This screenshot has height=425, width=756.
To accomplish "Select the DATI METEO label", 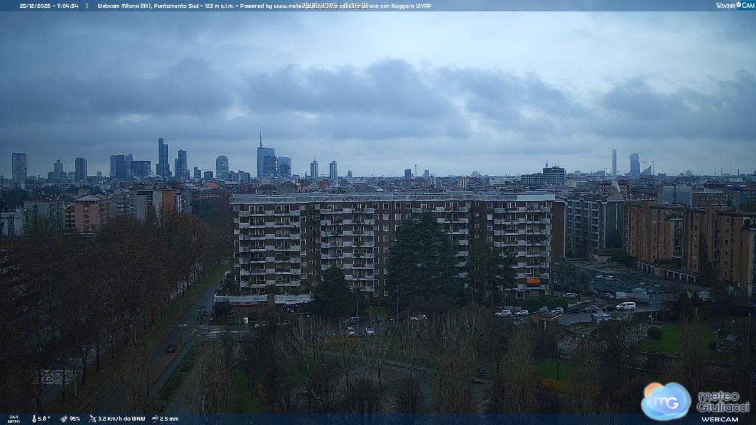I will (13, 419).
